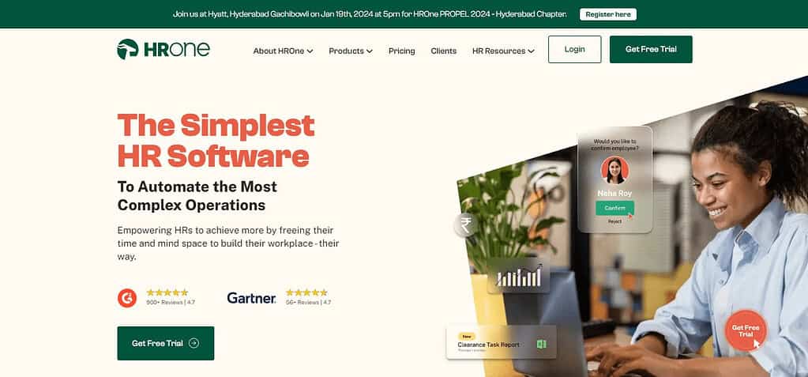Image resolution: width=808 pixels, height=377 pixels.
Task: Click the HROne logo icon
Action: tap(128, 49)
